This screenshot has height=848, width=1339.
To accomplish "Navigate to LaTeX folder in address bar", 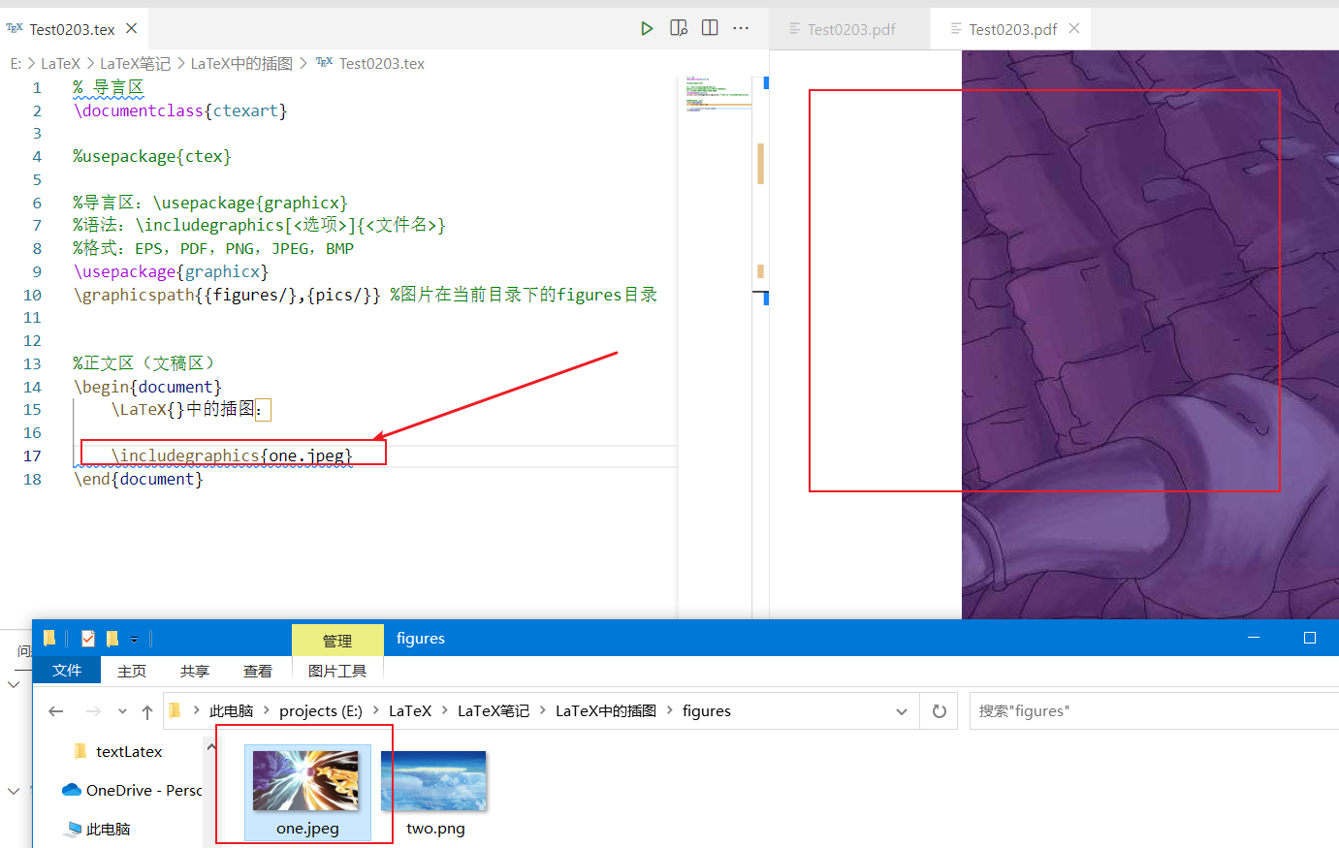I will 410,710.
